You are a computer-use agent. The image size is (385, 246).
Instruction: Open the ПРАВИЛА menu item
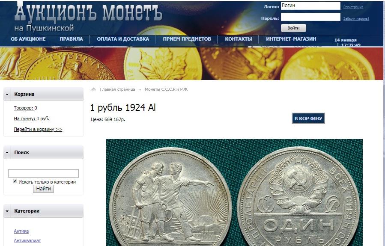tap(71, 39)
